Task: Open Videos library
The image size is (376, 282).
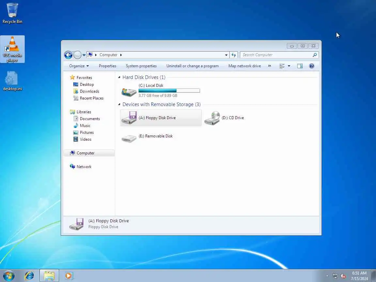Action: tap(86, 139)
